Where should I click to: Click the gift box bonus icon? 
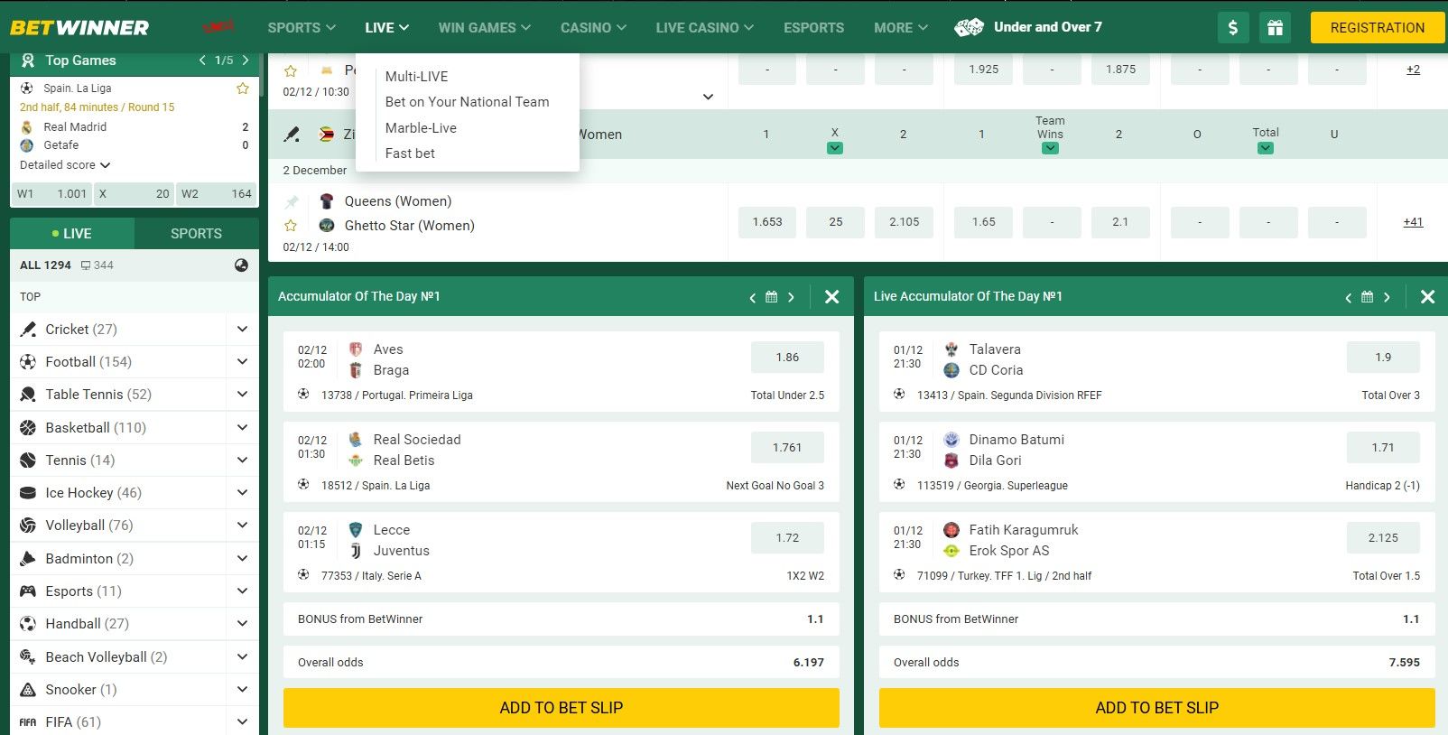(1275, 28)
